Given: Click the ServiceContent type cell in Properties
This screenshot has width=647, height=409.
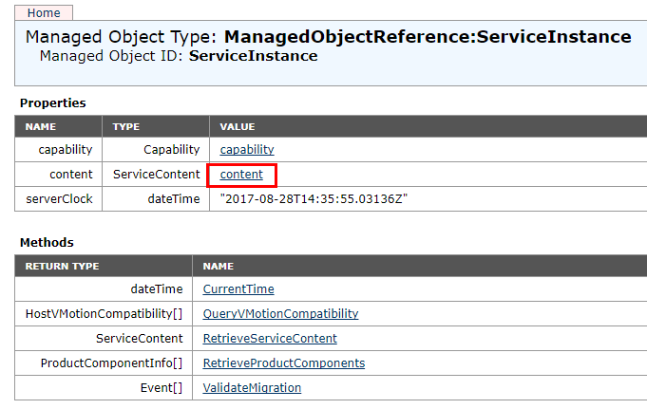Looking at the screenshot, I should [x=157, y=175].
